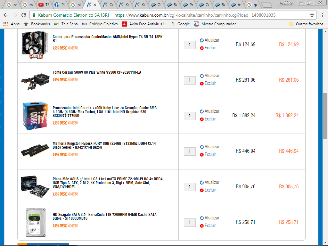Switch to the YouTube tab
The image size is (328, 246).
44,4
